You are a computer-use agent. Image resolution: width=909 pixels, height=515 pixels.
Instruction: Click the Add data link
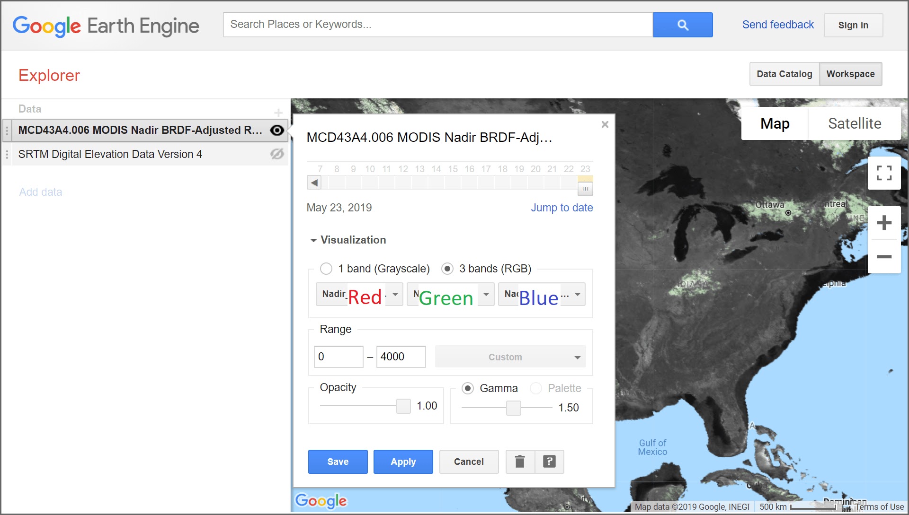[x=41, y=192]
